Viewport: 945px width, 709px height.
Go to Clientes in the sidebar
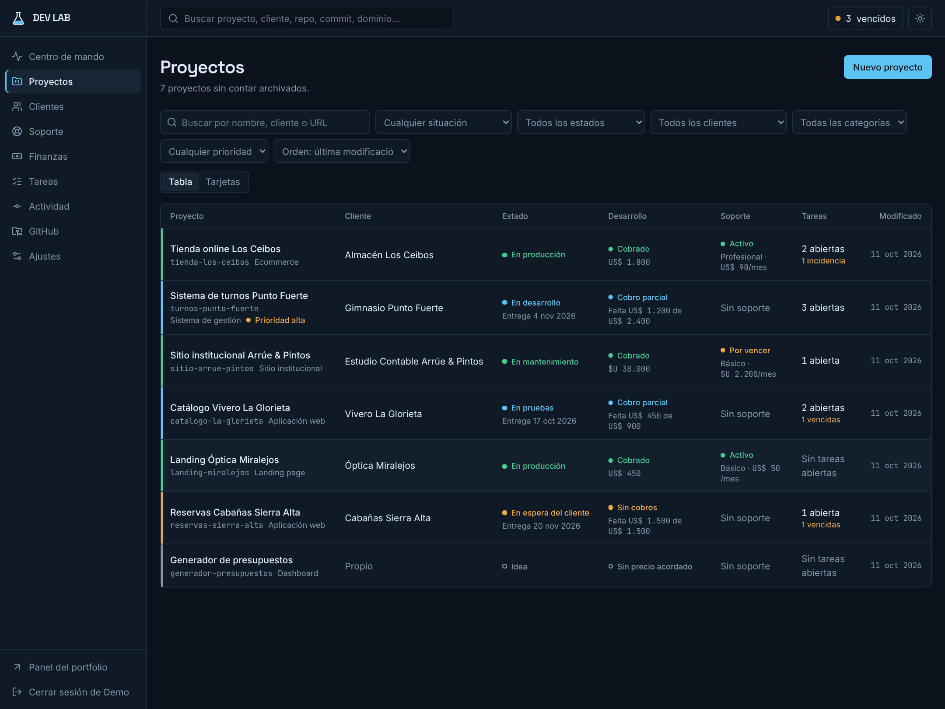click(73, 106)
